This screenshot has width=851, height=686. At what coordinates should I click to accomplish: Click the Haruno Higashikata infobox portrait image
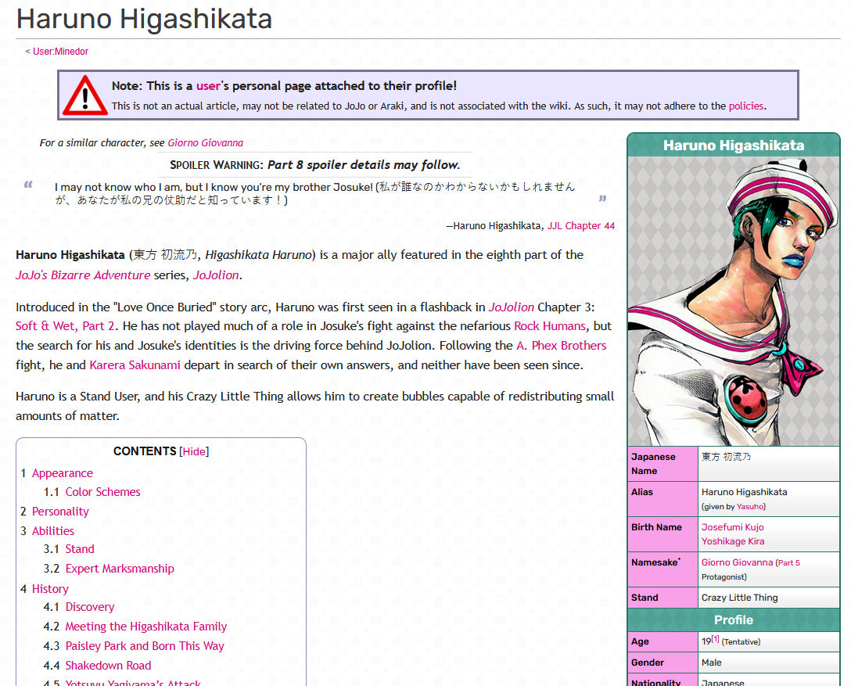(x=733, y=301)
